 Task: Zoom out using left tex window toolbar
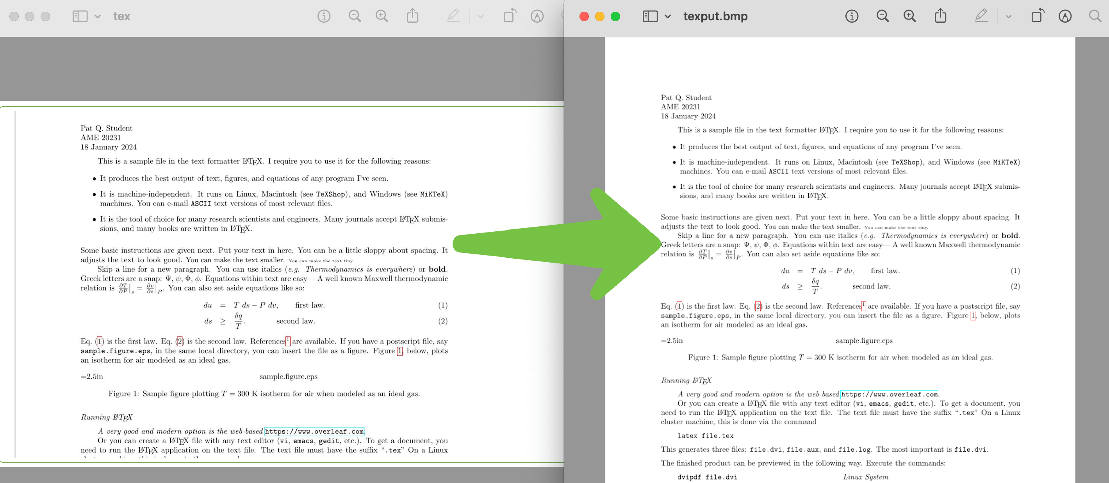coord(354,16)
